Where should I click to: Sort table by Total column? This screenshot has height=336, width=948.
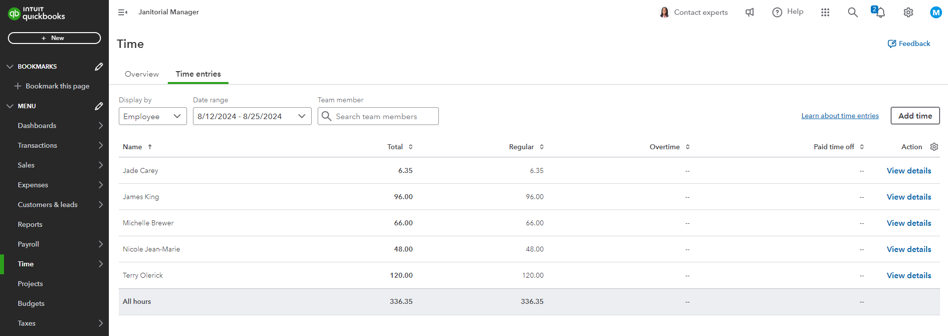(x=400, y=147)
